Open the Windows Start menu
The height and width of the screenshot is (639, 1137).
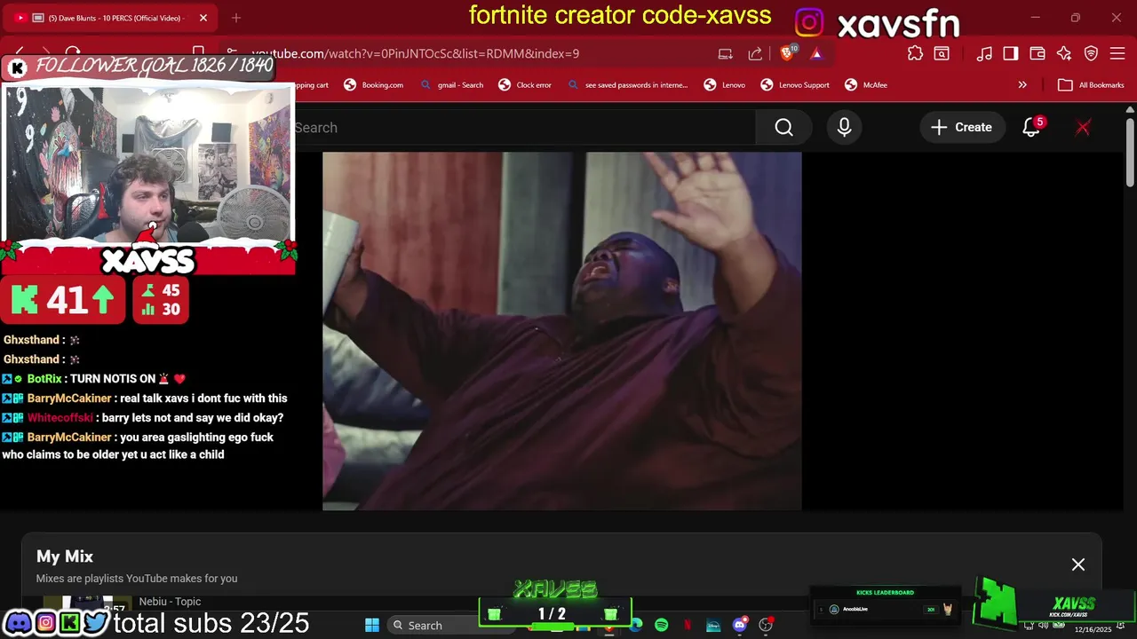[372, 626]
